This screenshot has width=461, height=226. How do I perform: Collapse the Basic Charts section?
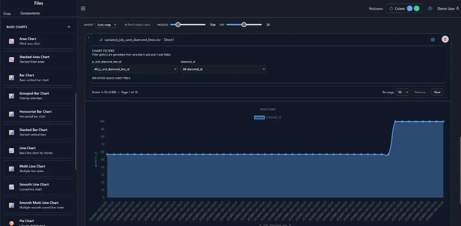pos(69,27)
